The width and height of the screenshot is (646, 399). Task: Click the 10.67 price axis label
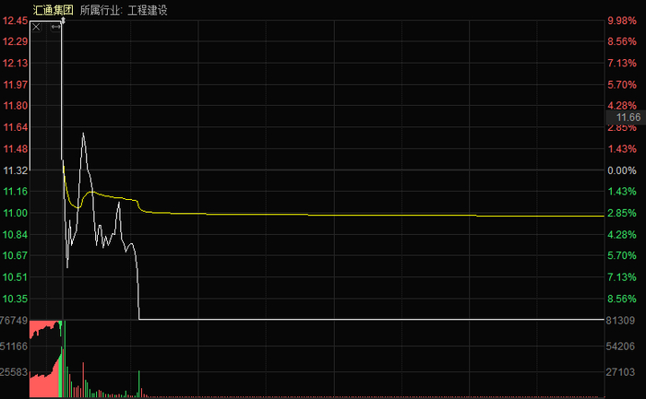16,255
